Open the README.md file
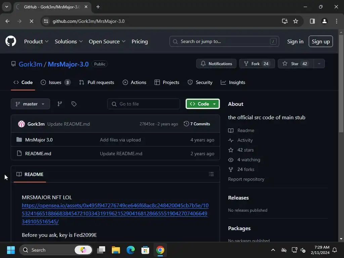344x258 pixels. click(x=38, y=154)
